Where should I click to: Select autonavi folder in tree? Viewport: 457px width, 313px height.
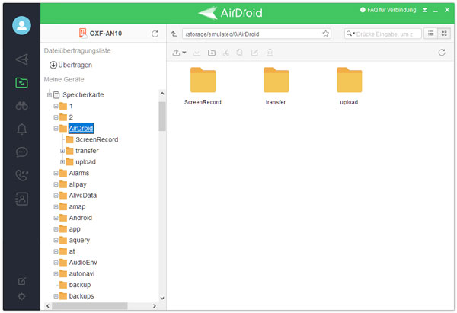[x=82, y=273]
